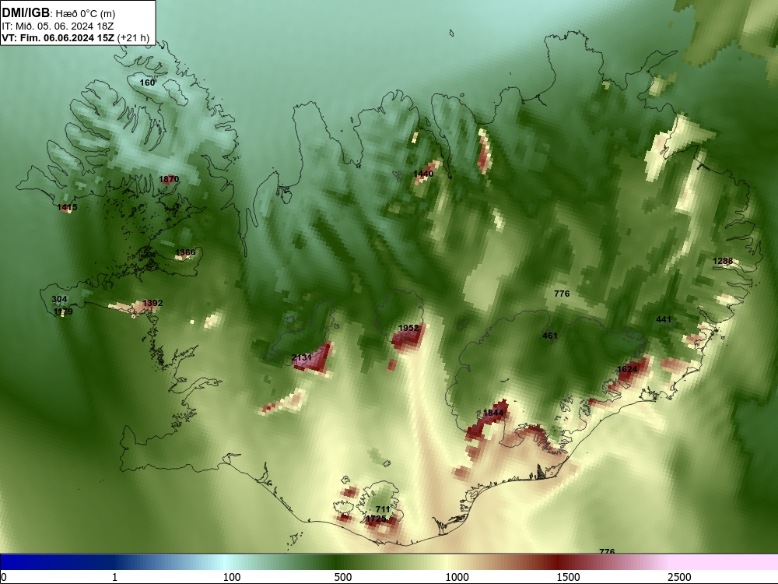Click the map value 160
The image size is (778, 584).
(x=147, y=83)
